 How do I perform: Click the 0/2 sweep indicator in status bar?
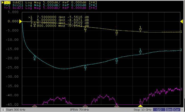pyautogui.click(x=159, y=110)
